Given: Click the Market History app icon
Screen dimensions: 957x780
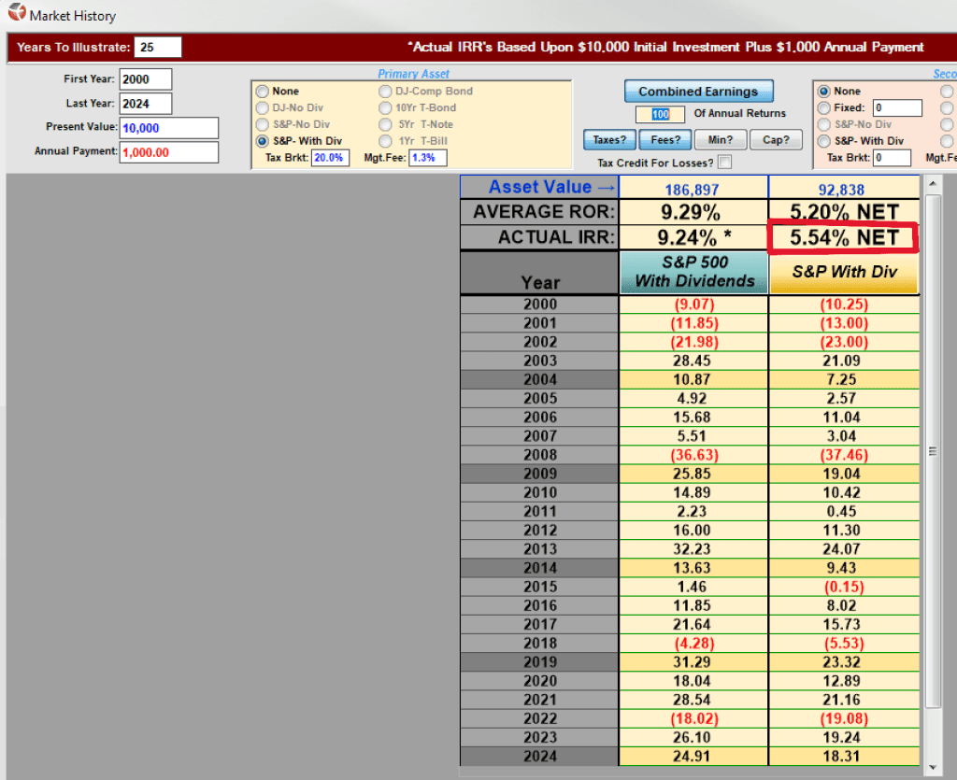Looking at the screenshot, I should (x=17, y=12).
